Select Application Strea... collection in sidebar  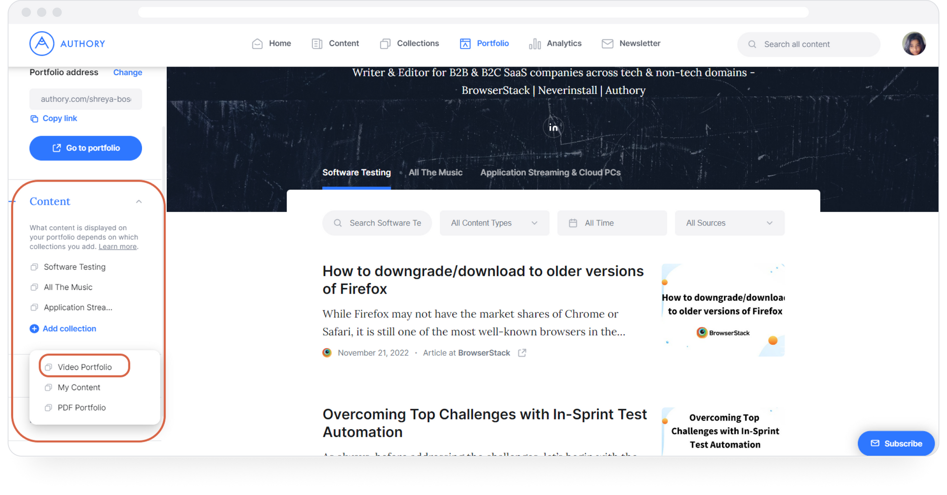pyautogui.click(x=71, y=308)
